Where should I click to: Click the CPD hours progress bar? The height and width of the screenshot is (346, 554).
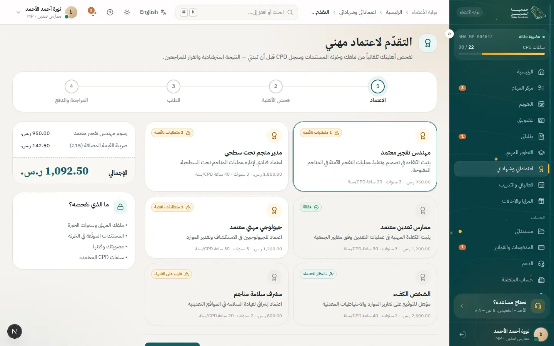[x=502, y=54]
